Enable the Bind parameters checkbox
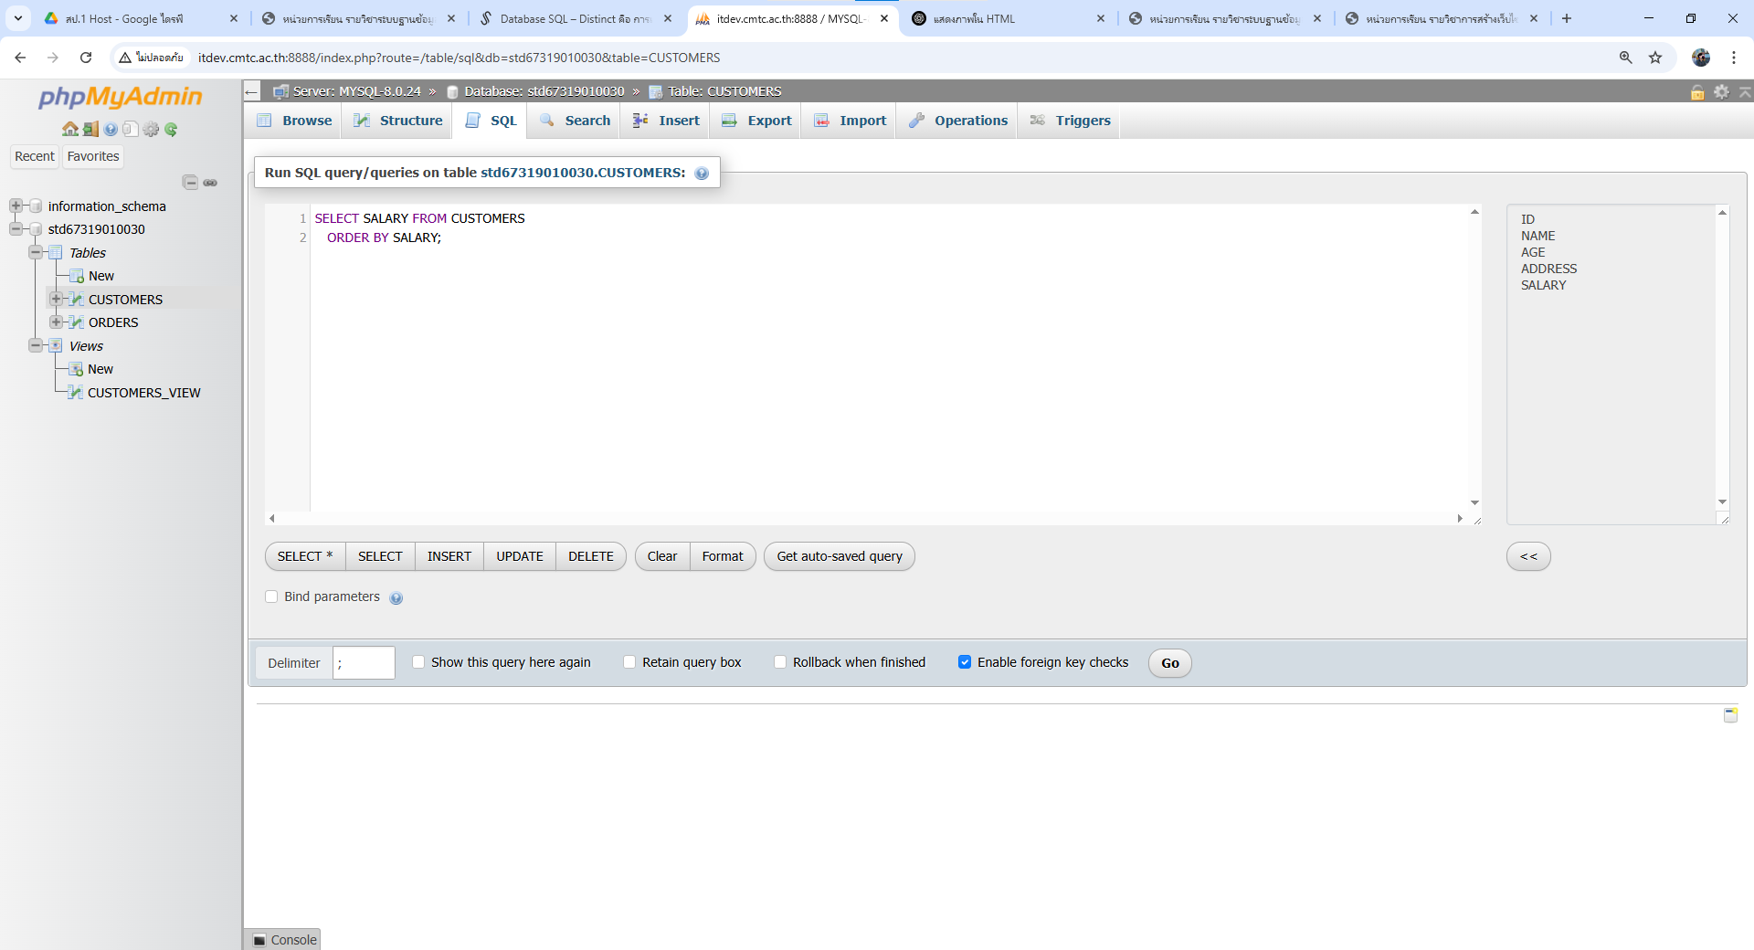 point(271,596)
